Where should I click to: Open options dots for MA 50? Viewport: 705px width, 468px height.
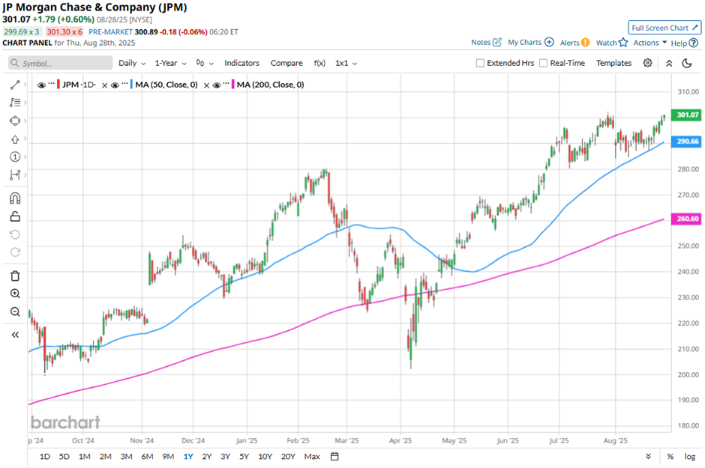pos(124,84)
